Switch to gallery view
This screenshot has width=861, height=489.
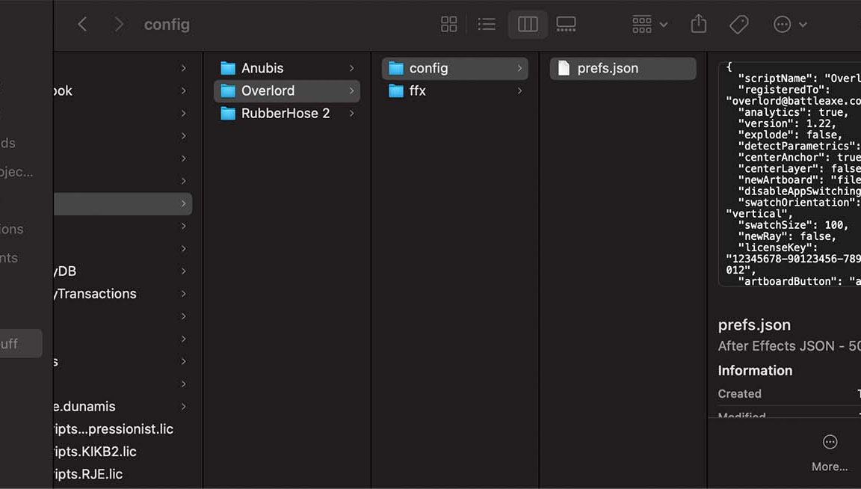(x=566, y=25)
